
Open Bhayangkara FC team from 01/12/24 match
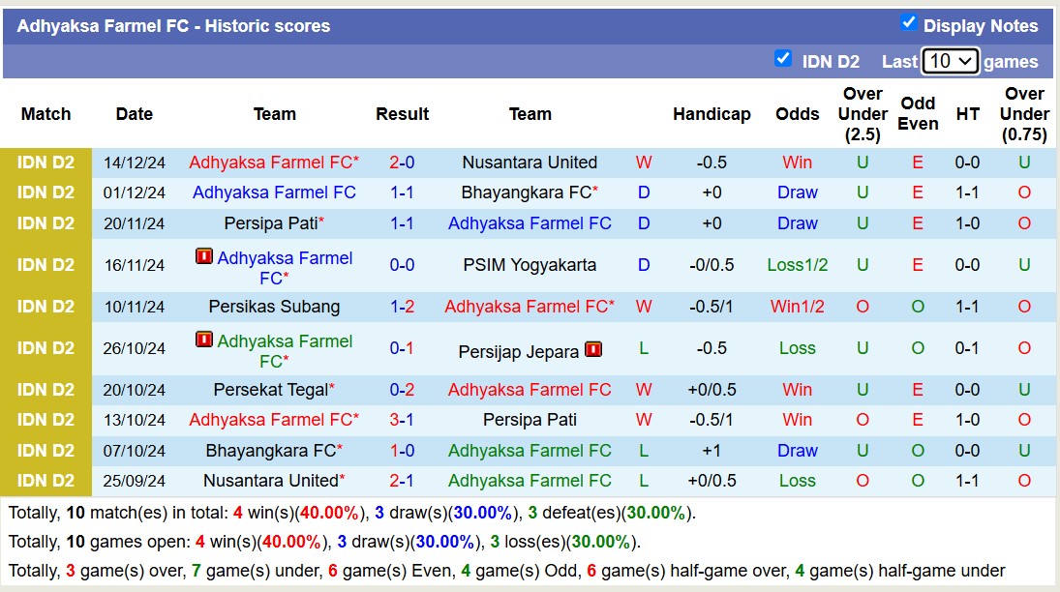[x=526, y=192]
